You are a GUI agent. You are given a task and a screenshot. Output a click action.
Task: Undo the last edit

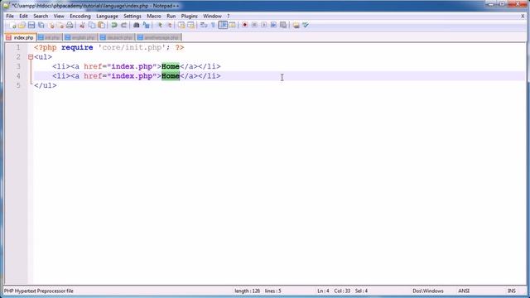click(114, 26)
